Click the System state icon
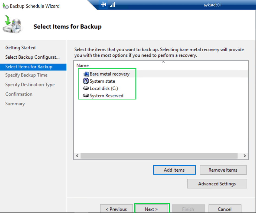Viewport: 256px width, 213px height. pos(86,81)
